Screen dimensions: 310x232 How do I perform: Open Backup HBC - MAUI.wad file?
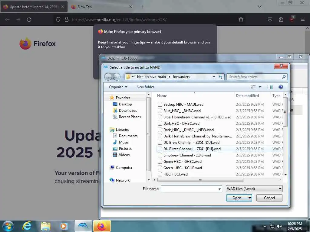tap(183, 104)
